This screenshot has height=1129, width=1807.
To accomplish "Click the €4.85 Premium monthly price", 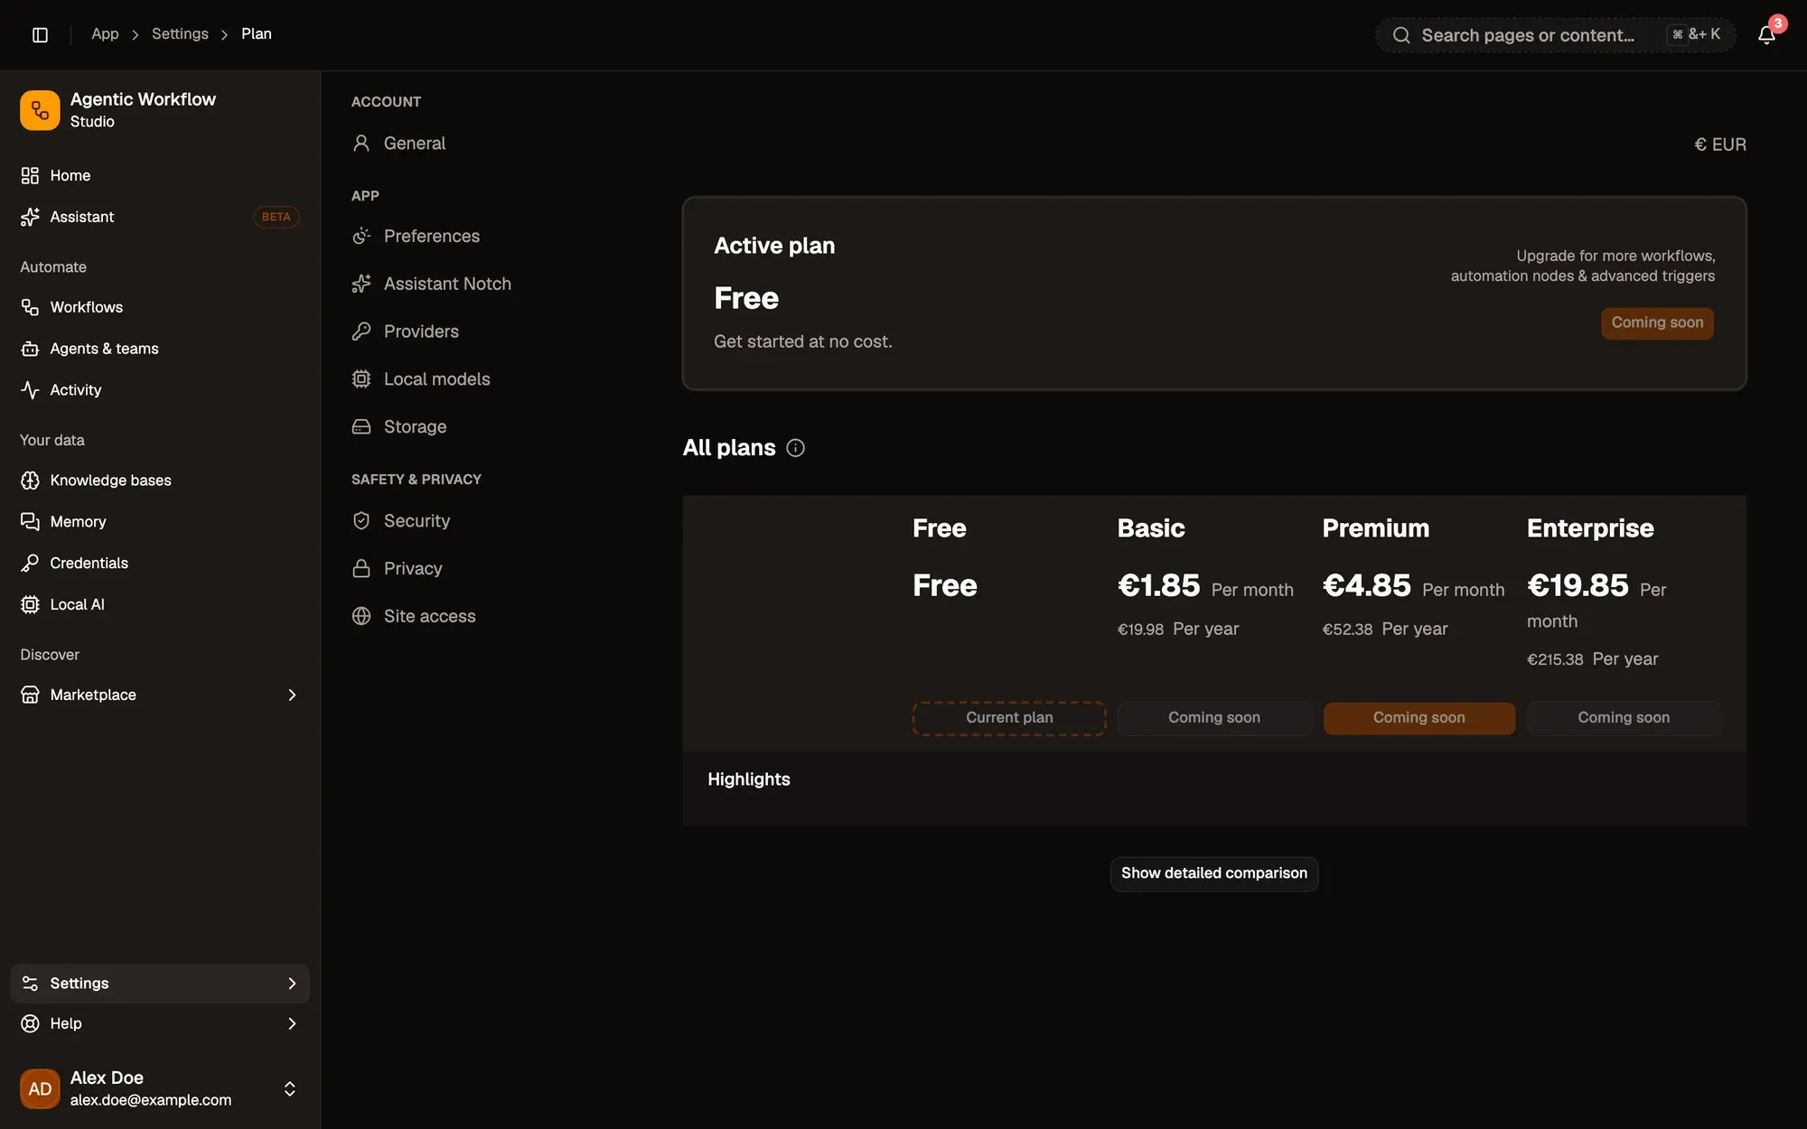I will tap(1366, 586).
